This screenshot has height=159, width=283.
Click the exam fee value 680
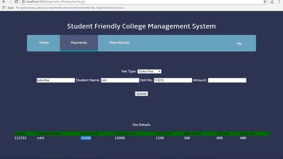243,138
